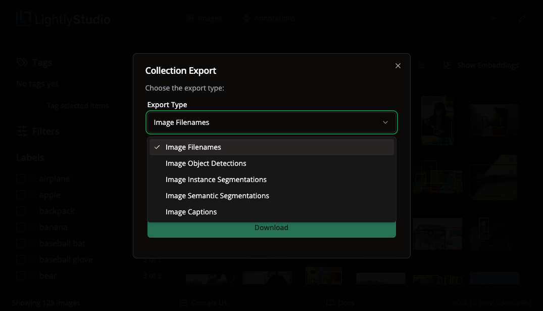The width and height of the screenshot is (543, 311).
Task: Click the Filters sliders icon
Action: pos(22,130)
